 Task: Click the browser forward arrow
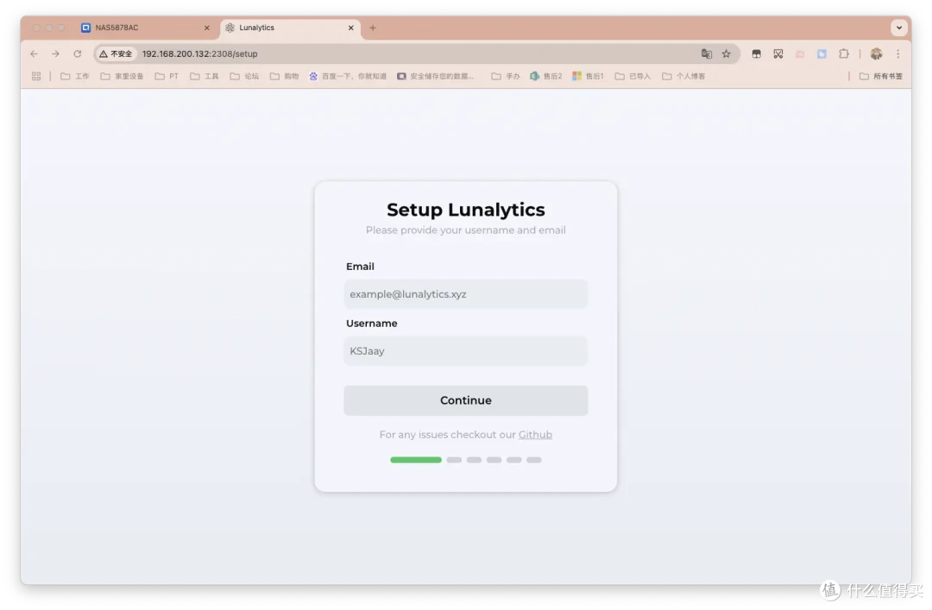pos(55,53)
